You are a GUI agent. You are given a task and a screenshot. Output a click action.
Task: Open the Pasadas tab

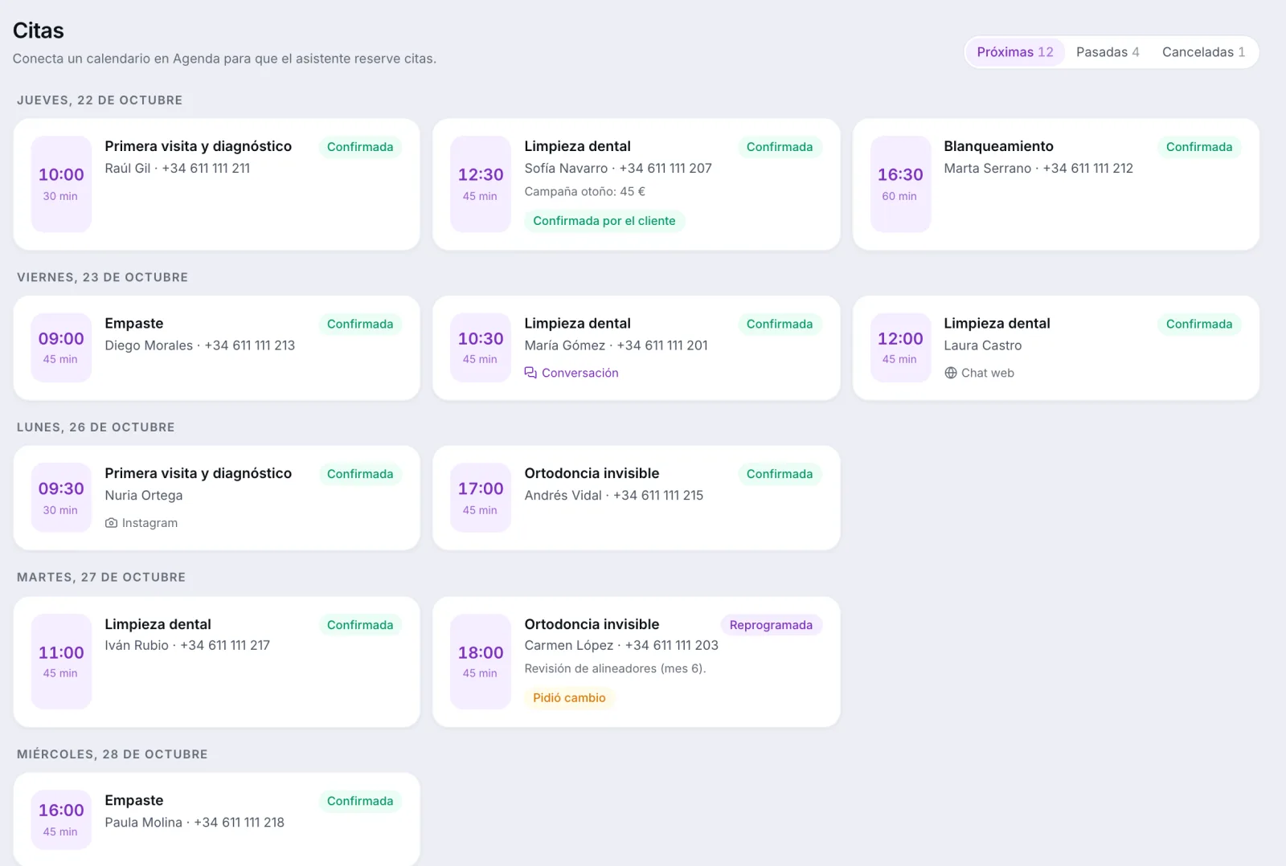click(1108, 52)
